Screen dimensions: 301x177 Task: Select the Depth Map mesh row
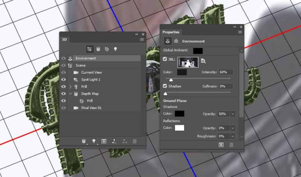pyautogui.click(x=104, y=94)
